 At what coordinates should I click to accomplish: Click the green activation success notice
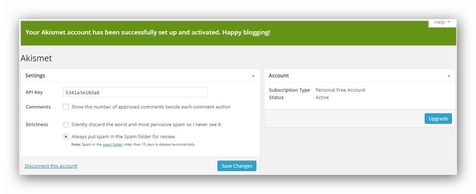tap(148, 33)
